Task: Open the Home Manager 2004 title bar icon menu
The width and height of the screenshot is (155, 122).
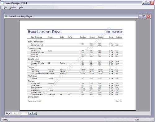Action: pos(2,3)
